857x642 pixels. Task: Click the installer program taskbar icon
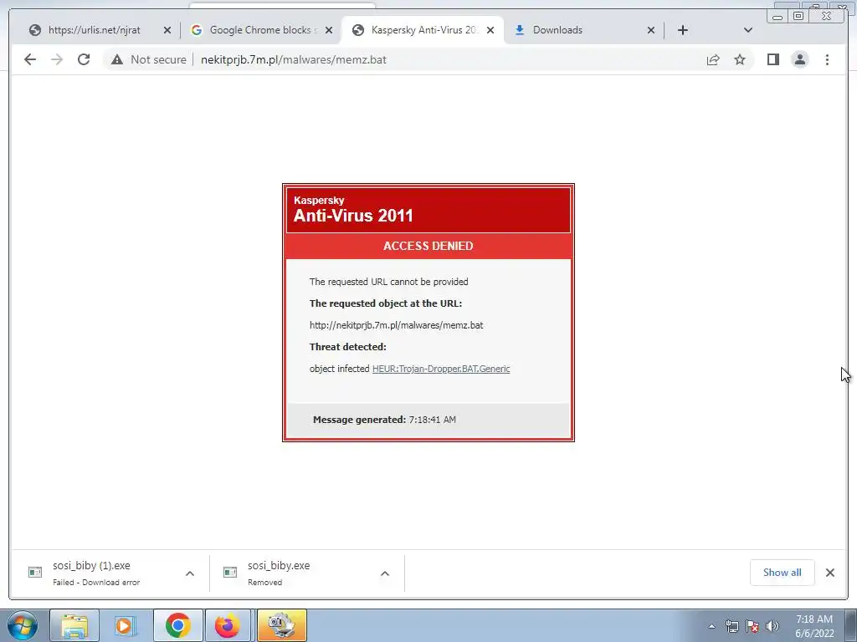pyautogui.click(x=282, y=625)
